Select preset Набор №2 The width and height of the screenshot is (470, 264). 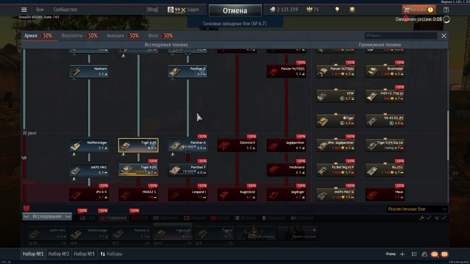[59, 254]
